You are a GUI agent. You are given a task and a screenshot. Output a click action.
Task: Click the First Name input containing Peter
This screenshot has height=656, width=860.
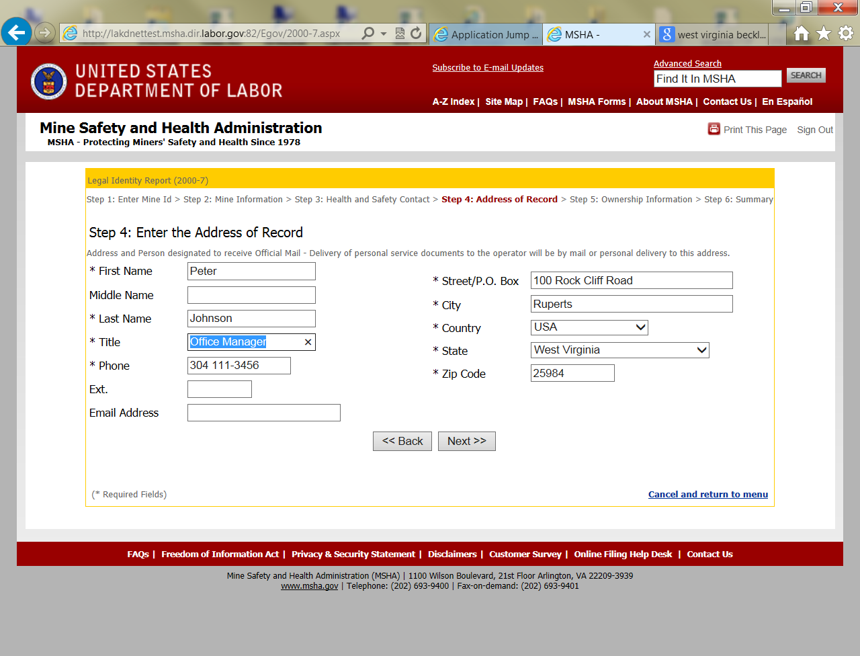[251, 271]
